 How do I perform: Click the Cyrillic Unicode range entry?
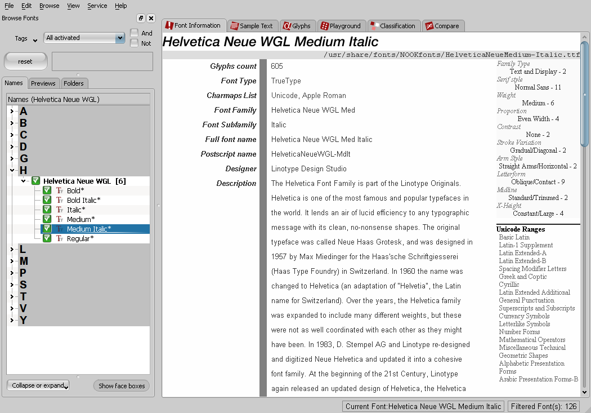tap(509, 285)
